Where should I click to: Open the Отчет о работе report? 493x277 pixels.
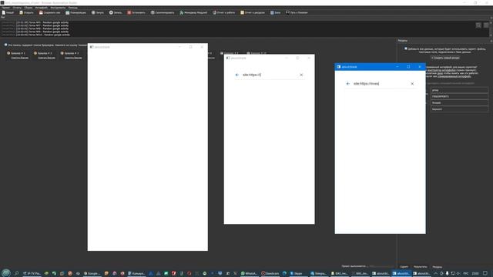(223, 12)
